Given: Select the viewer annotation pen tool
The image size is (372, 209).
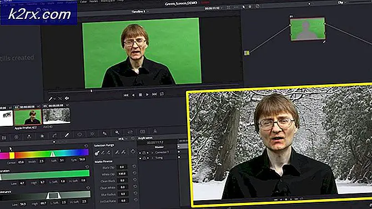Looking at the screenshot, I should 51,99.
